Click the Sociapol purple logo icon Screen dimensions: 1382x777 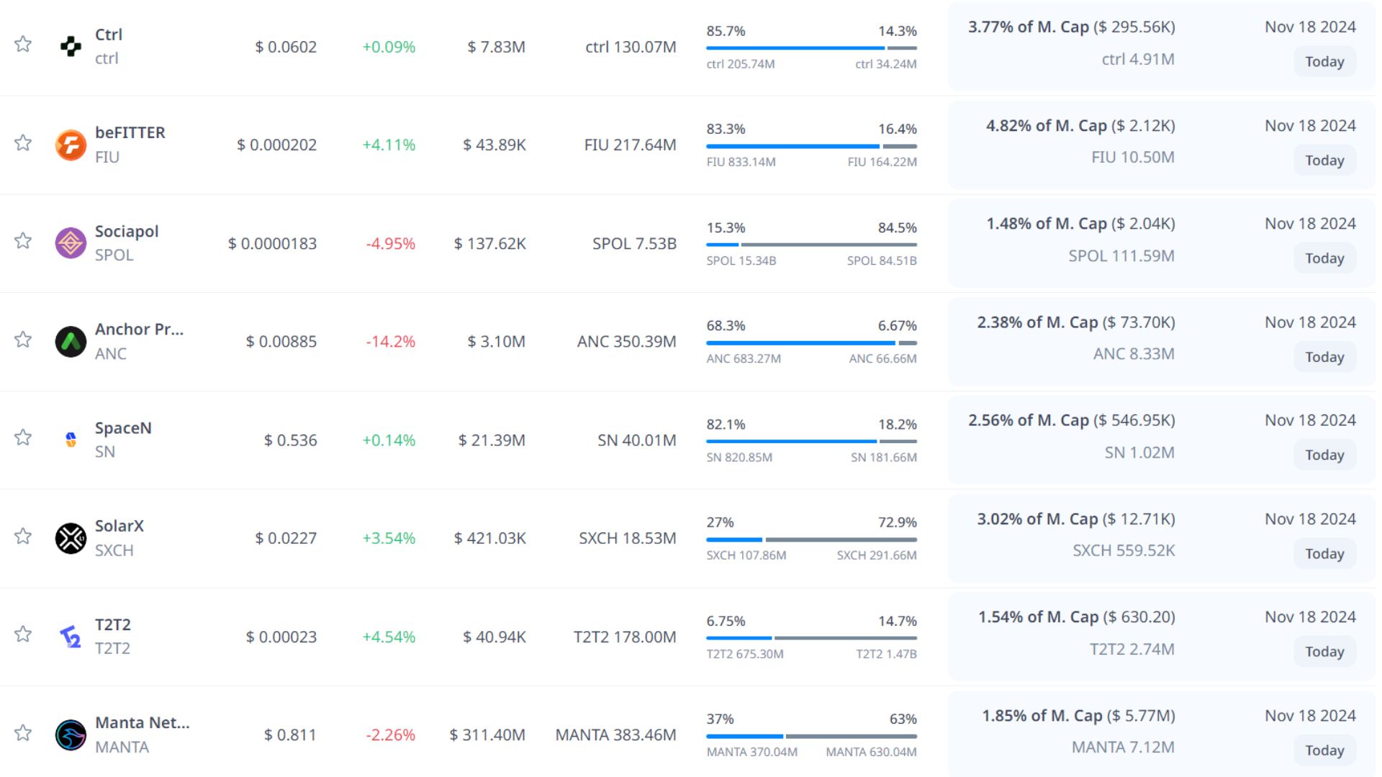(71, 243)
